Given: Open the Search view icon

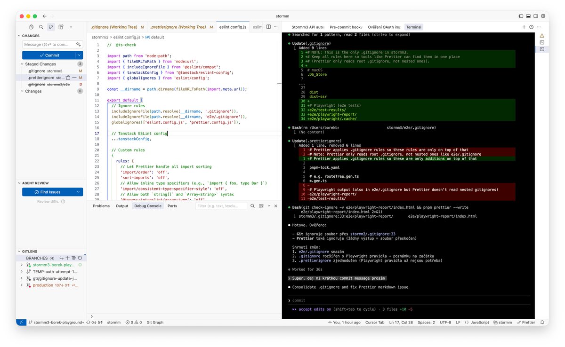Looking at the screenshot, I should (41, 27).
